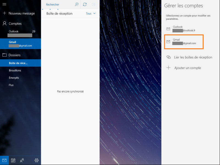Click the link icon for linking inboxes

169,57
